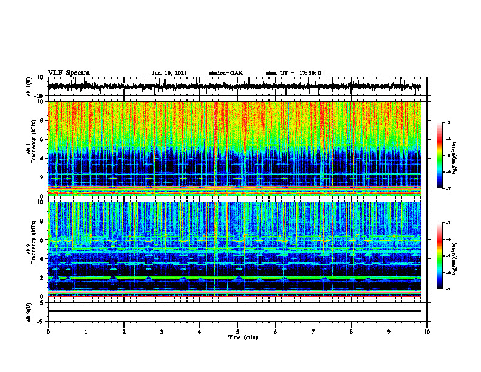This screenshot has height=372, width=481.
Task: Click the ch.1 color bar log(PSD) unit label
Action: [x=455, y=158]
